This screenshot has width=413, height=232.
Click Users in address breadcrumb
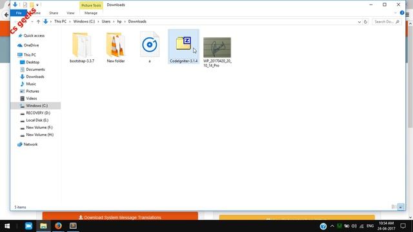(x=106, y=21)
